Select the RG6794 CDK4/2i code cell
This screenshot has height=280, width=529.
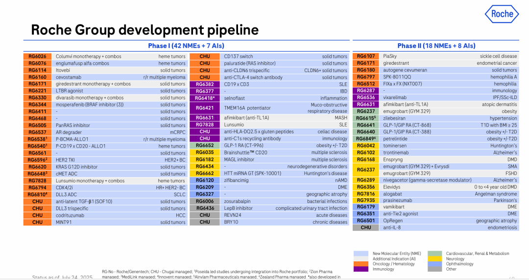[37, 187]
